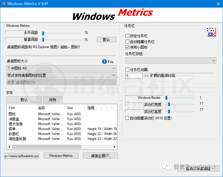Click the 水平间距 slider thumb
The image size is (223, 177).
[x=43, y=33]
